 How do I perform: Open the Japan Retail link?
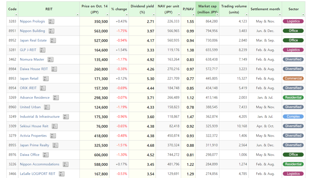click(29, 79)
